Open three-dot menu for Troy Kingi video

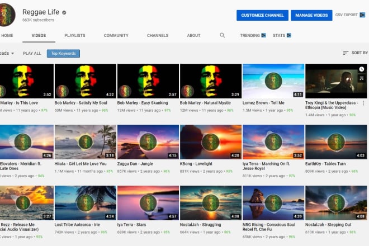(x=363, y=103)
